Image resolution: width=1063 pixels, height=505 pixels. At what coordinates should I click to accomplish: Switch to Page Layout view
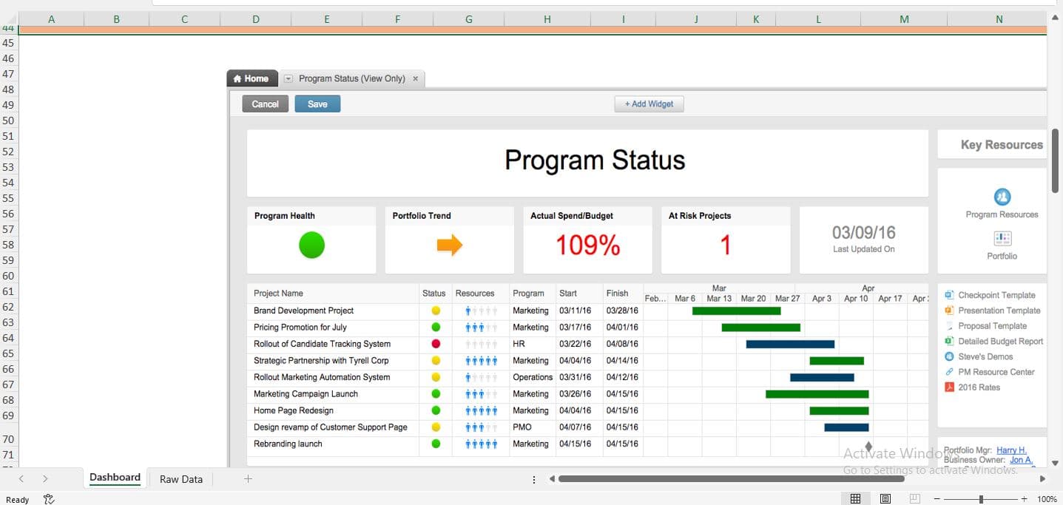coord(885,499)
